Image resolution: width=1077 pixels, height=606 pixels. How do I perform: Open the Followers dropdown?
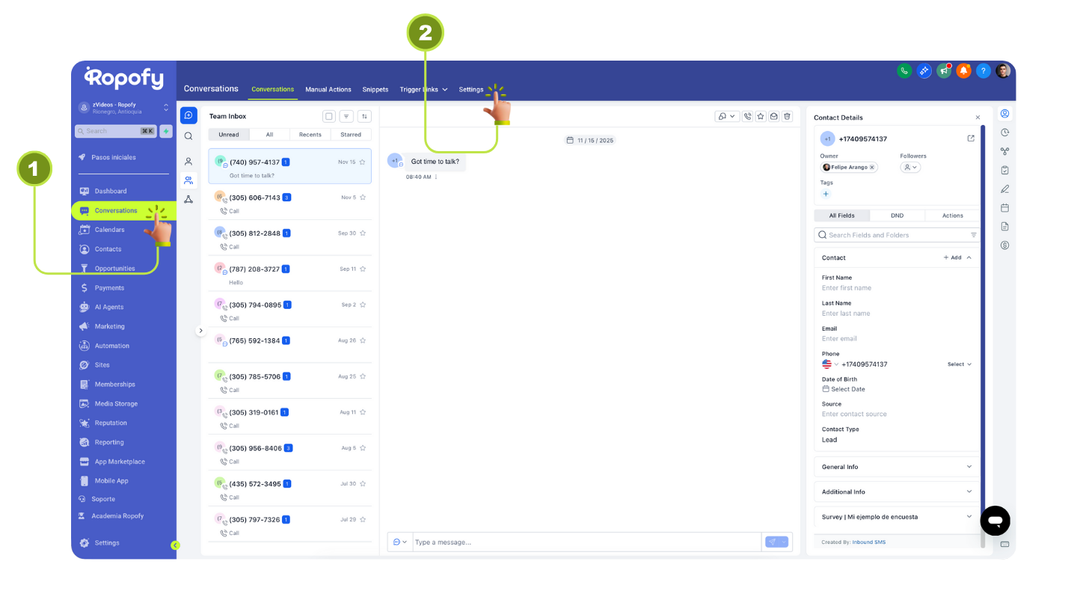point(910,168)
